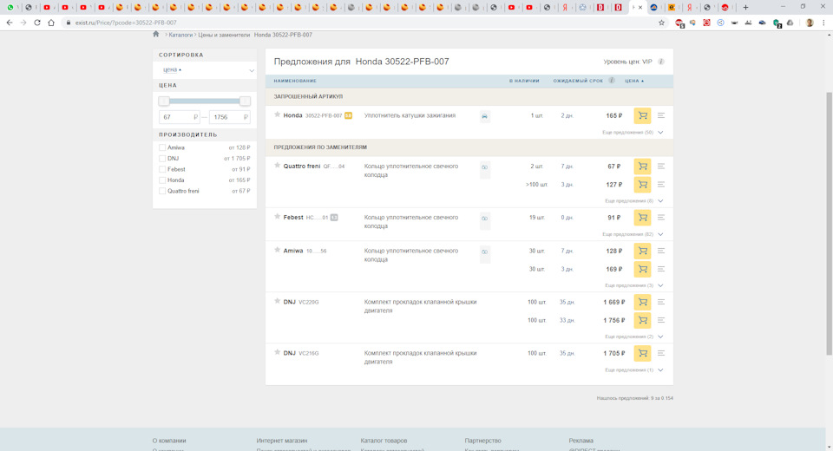Add DNJ 1 669 ₽ offer to cart
833x451 pixels.
click(x=642, y=302)
